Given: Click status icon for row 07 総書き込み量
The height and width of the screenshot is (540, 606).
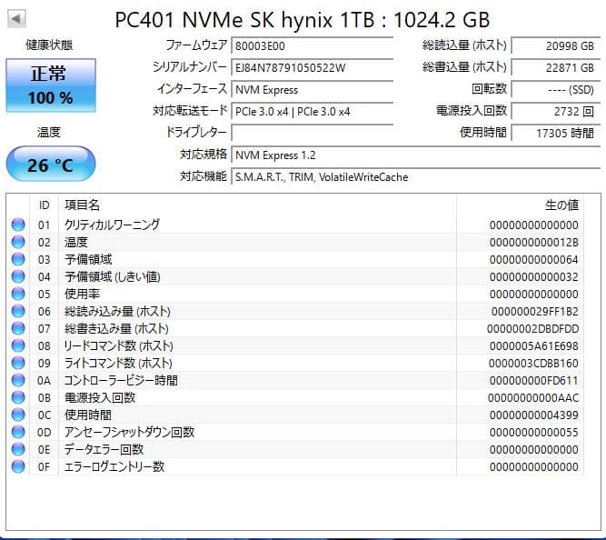Looking at the screenshot, I should tap(18, 328).
